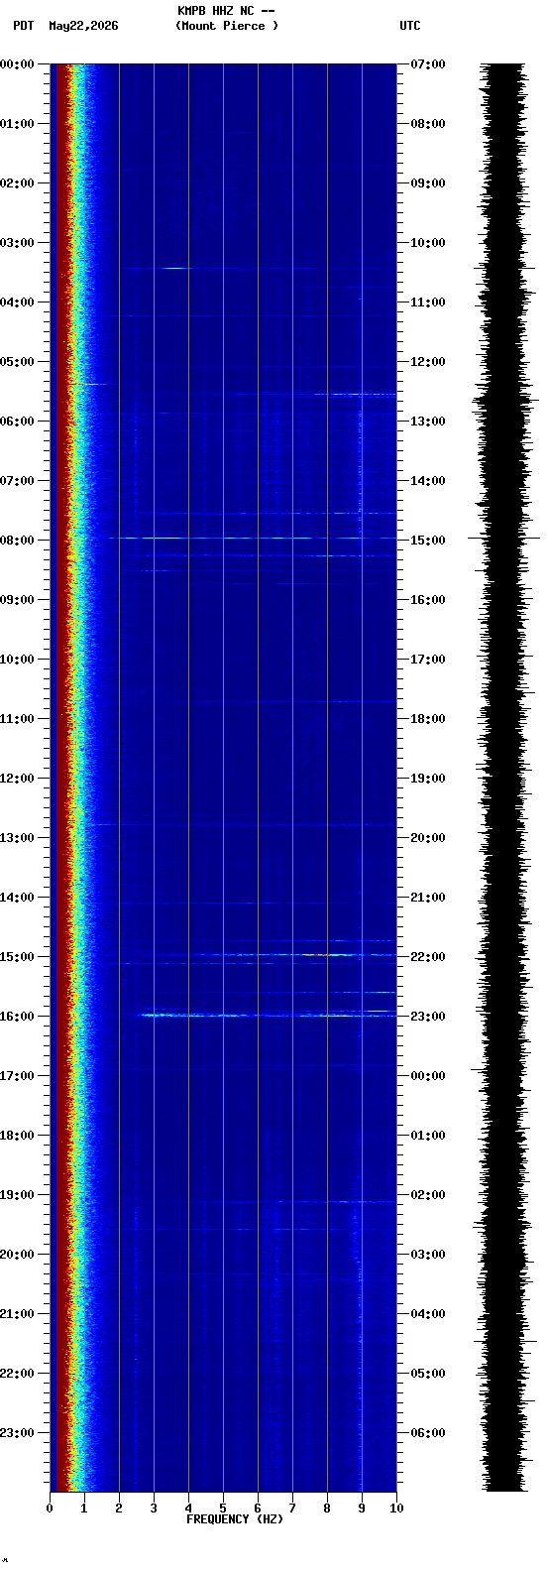Click frequency axis tick label 0

point(50,1509)
